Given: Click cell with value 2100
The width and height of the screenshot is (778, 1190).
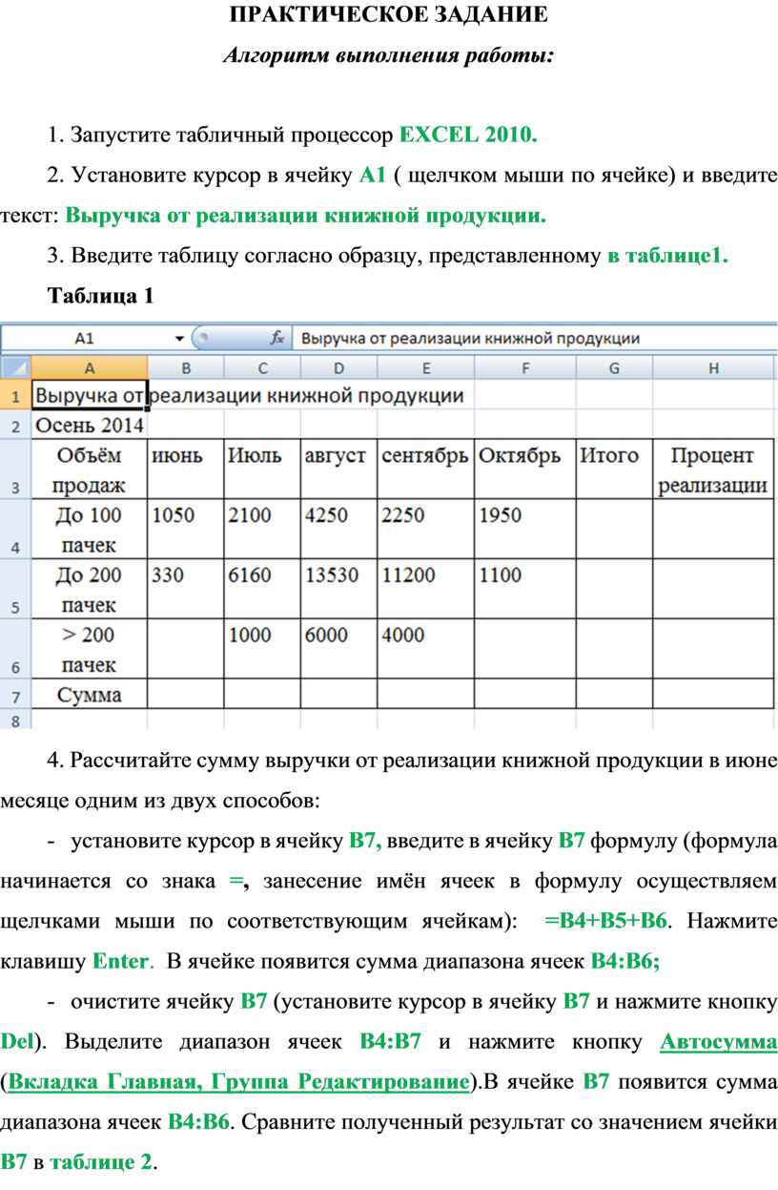Looking at the screenshot, I should (262, 530).
